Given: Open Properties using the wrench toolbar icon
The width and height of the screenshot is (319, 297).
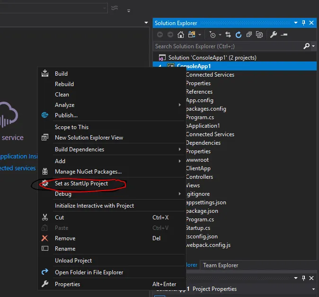Looking at the screenshot, I should [274, 35].
